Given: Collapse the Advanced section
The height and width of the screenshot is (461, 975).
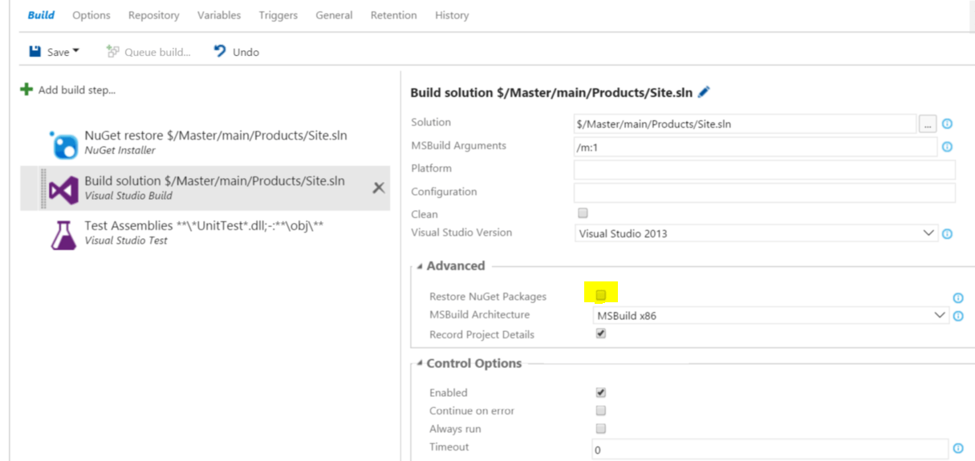Looking at the screenshot, I should pos(420,267).
